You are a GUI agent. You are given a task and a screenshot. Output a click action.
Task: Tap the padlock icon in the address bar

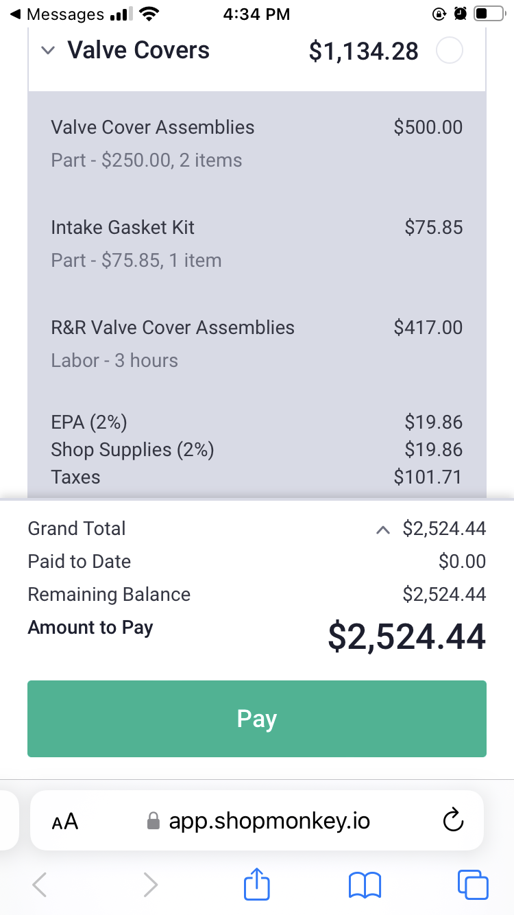(x=154, y=821)
